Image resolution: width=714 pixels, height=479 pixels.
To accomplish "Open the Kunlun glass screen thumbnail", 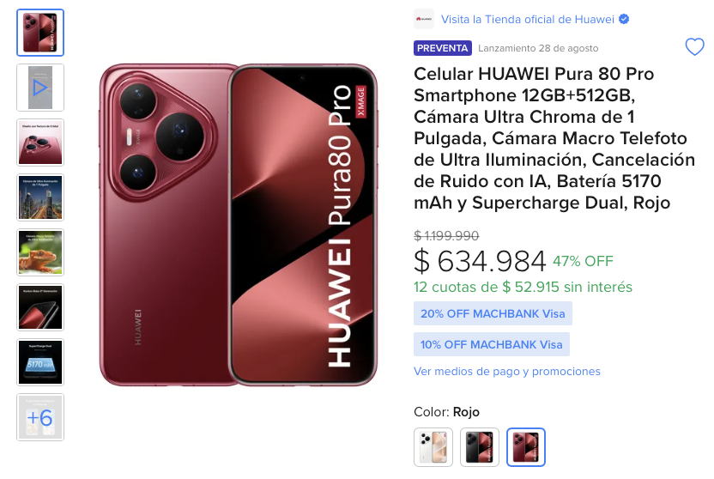I will [x=40, y=307].
